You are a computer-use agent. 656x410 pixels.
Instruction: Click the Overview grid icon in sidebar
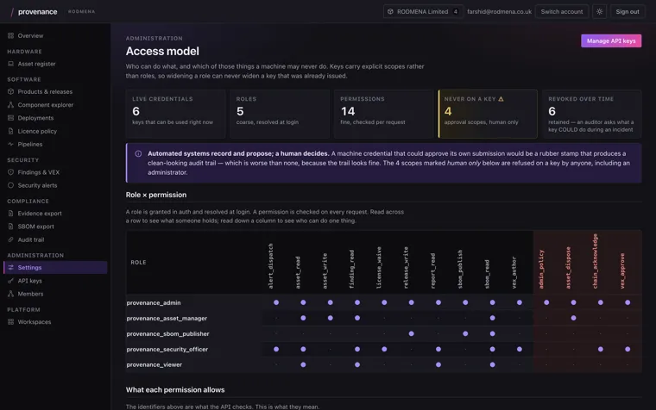pos(11,35)
